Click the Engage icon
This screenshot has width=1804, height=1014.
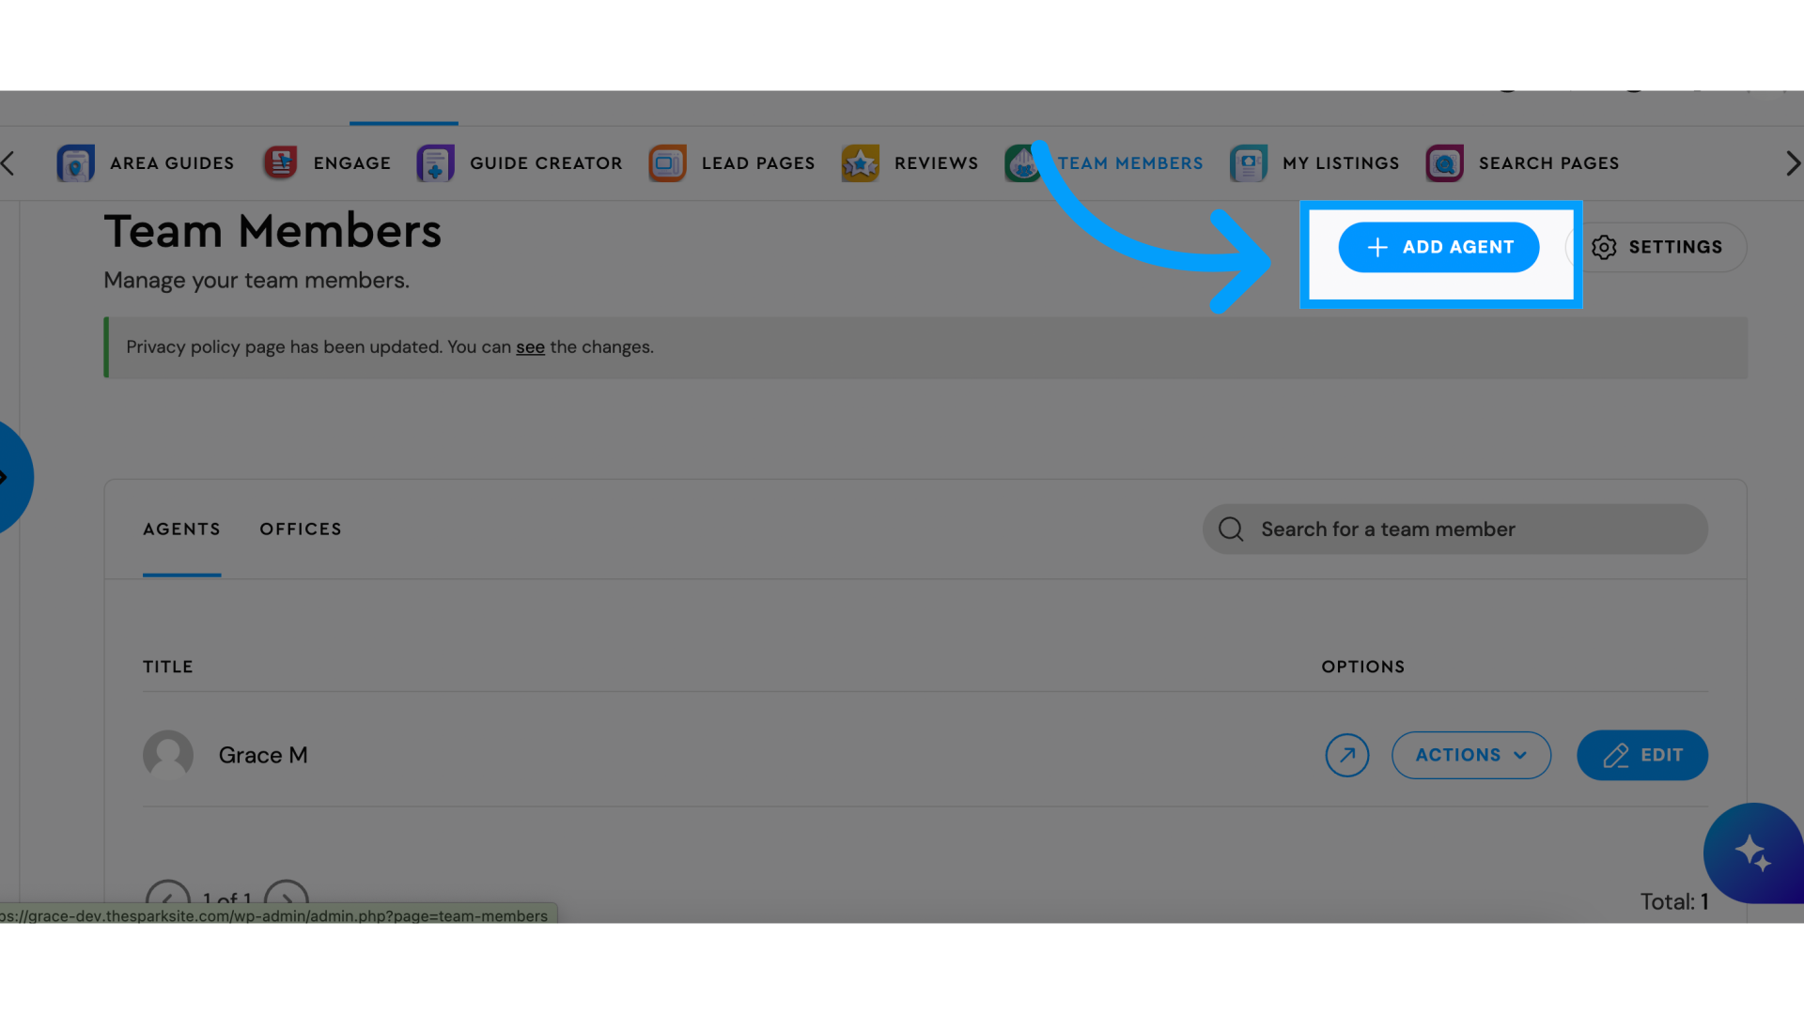pos(279,162)
